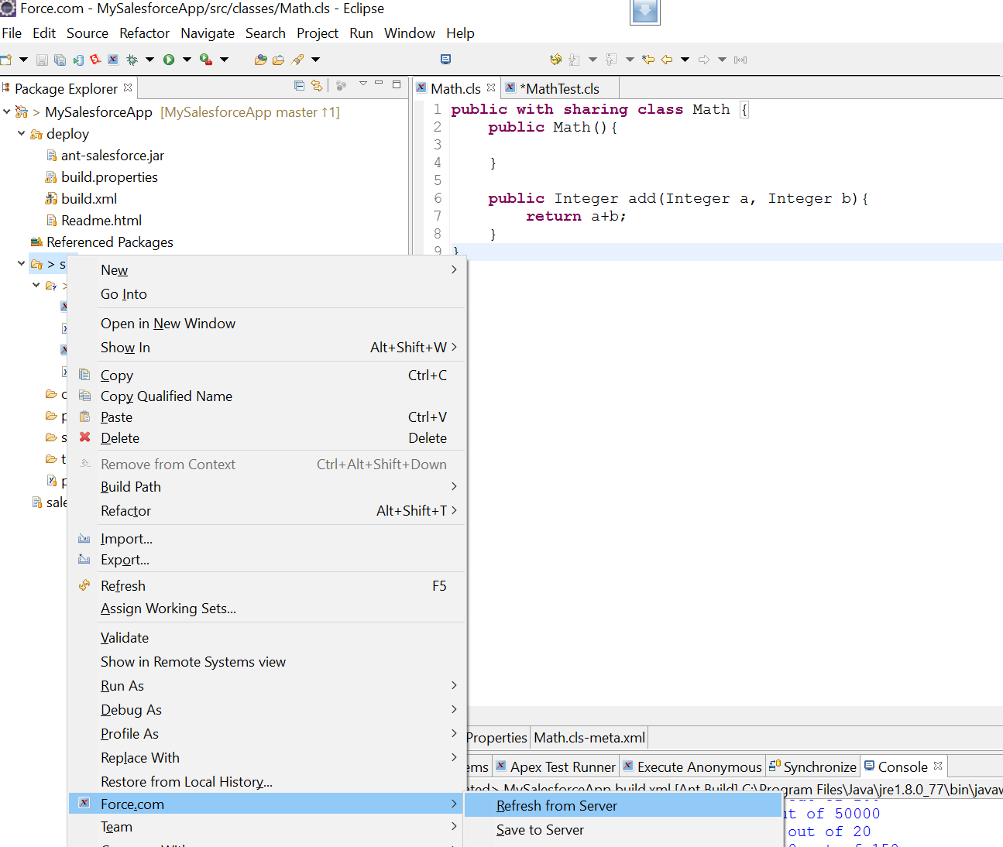Select Refresh from Server in submenu
Screen dimensions: 1003x847
623,806
